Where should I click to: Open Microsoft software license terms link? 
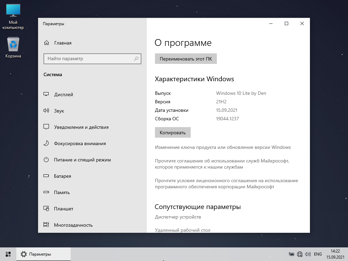click(226, 184)
